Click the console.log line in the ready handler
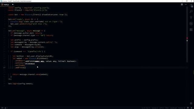This screenshot has width=194, height=109. click(36, 21)
